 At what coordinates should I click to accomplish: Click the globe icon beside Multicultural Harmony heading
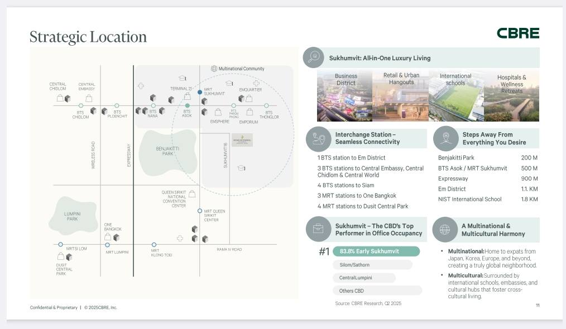(x=445, y=229)
